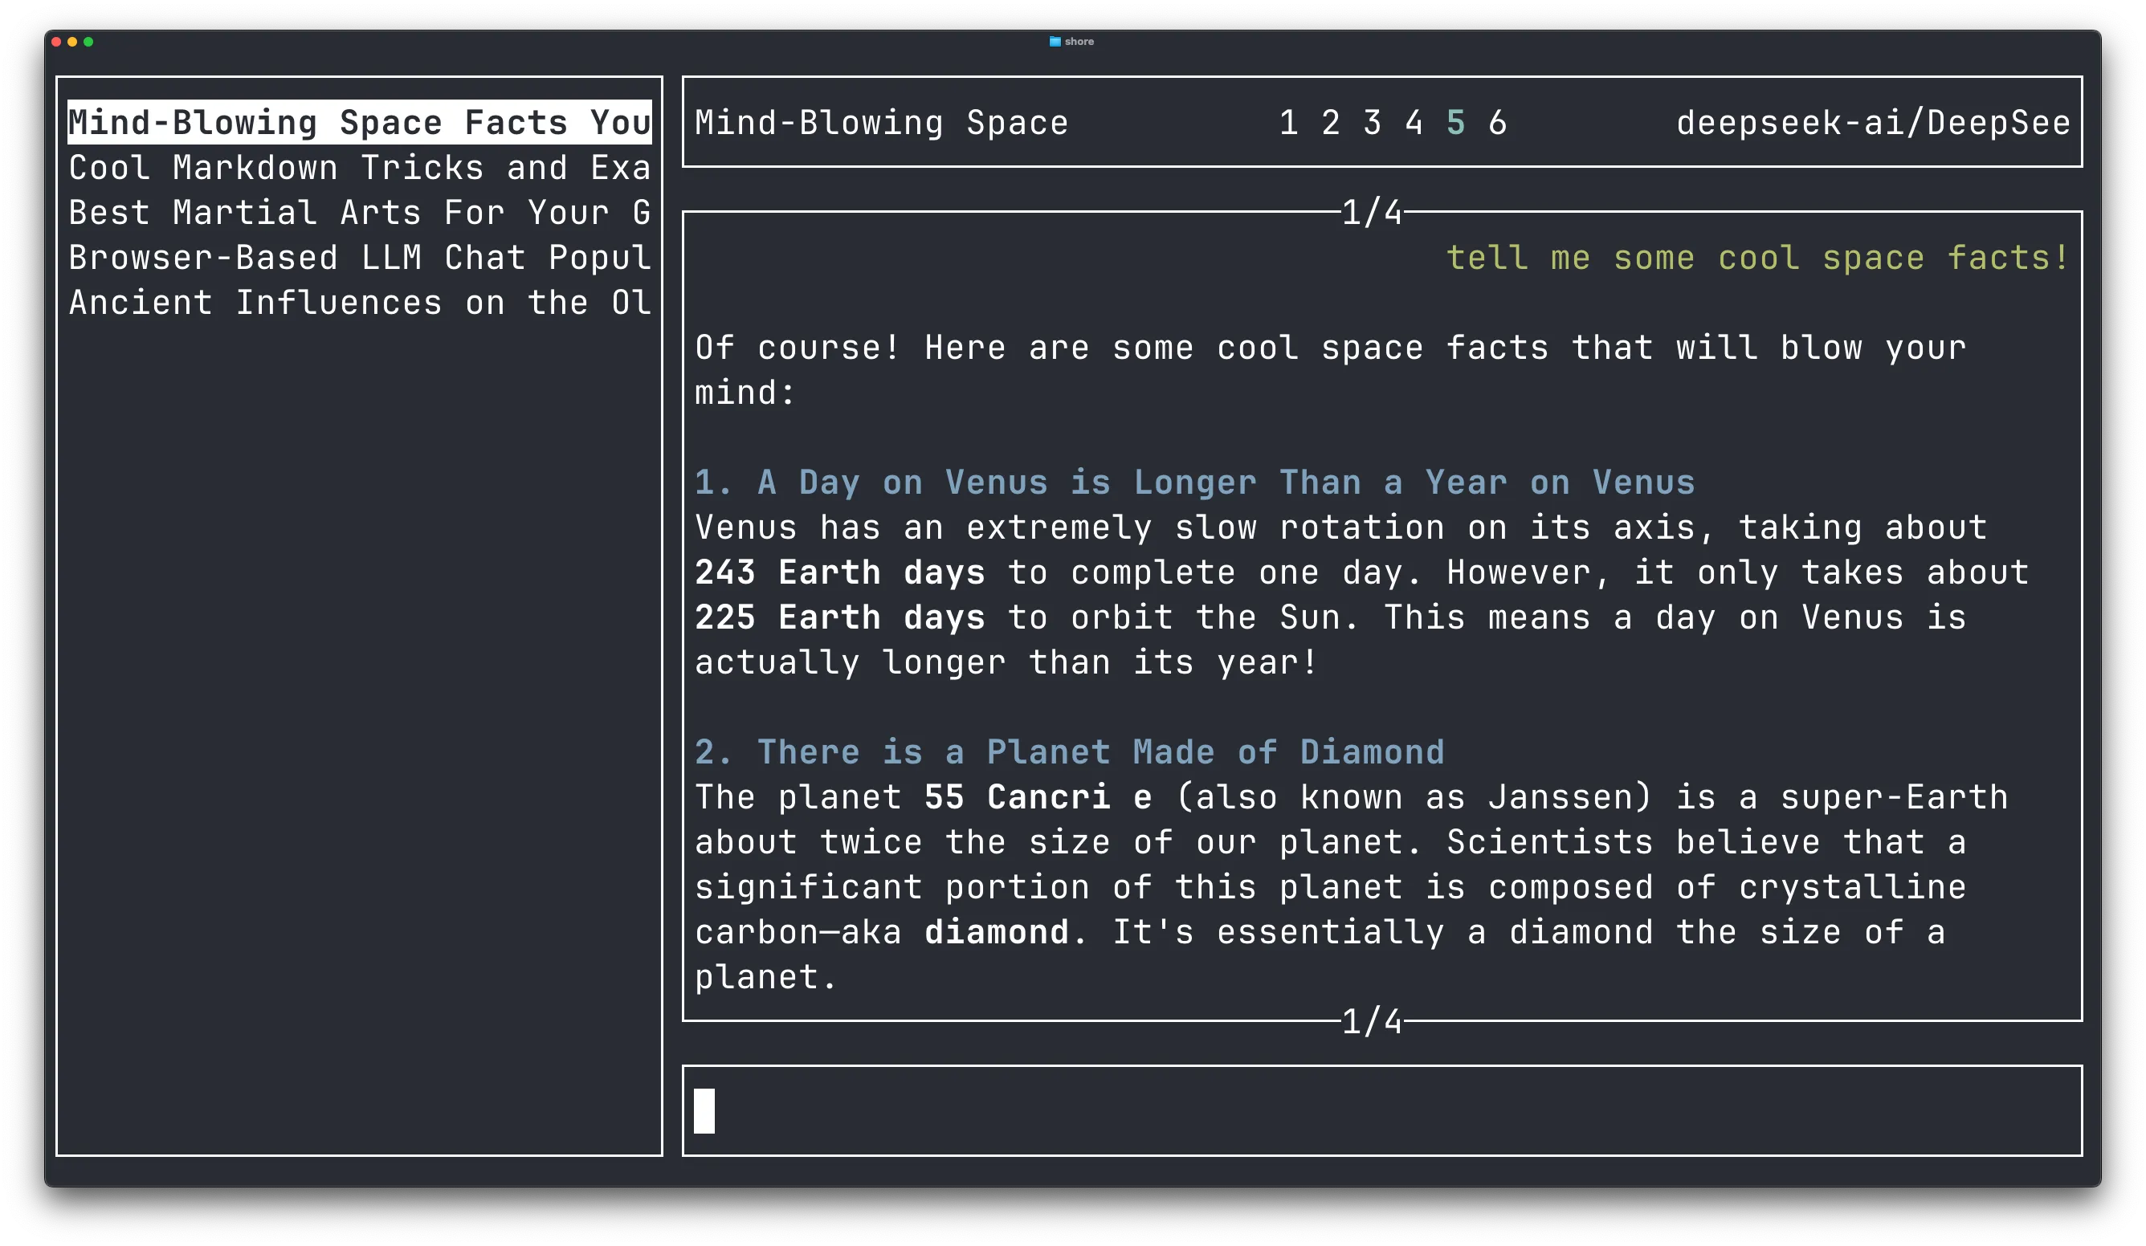Open the "Browser-Based LLM Chat" conversation
Viewport: 2146px width, 1246px height.
click(x=357, y=257)
